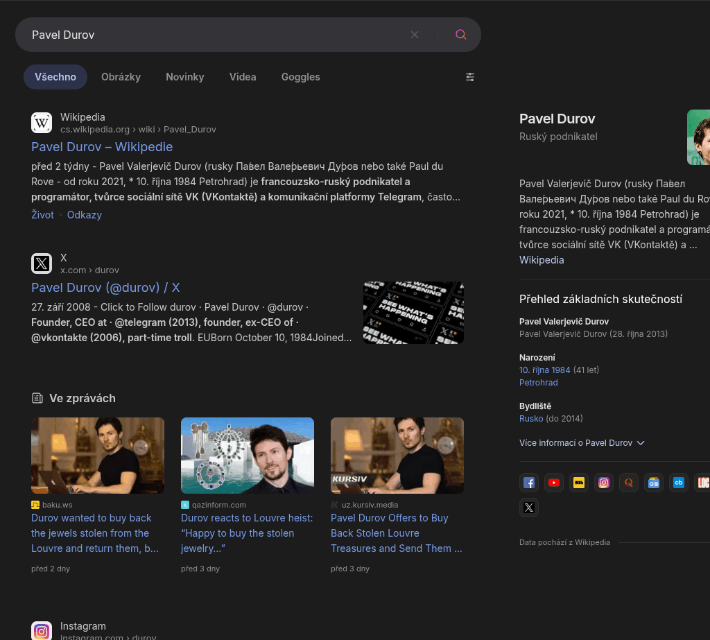The image size is (710, 640).
Task: Open the "Pavel Durov (@durov) / X" result
Action: click(105, 288)
